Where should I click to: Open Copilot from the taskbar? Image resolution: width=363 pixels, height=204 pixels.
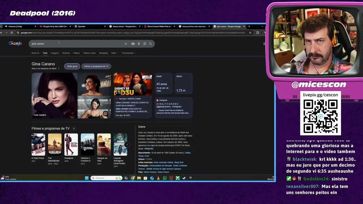(126, 178)
